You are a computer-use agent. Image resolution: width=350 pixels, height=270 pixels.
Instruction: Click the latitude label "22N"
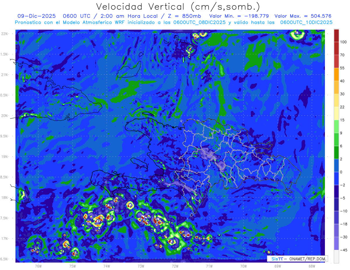(4, 34)
